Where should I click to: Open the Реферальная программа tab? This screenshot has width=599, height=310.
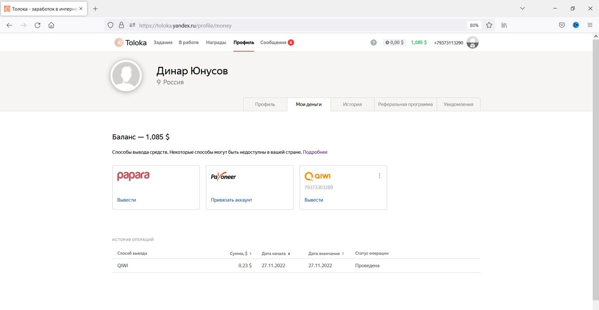tap(405, 104)
